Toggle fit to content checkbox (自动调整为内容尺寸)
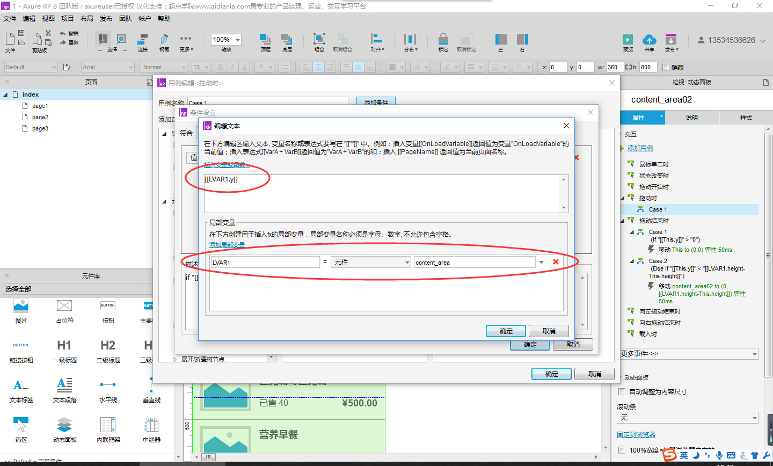The width and height of the screenshot is (773, 466). coord(622,392)
